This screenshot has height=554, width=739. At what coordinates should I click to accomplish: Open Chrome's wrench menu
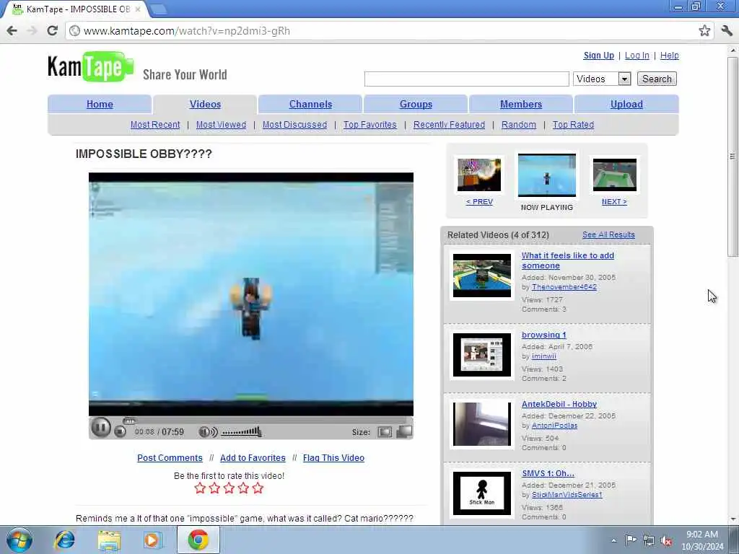click(x=727, y=30)
